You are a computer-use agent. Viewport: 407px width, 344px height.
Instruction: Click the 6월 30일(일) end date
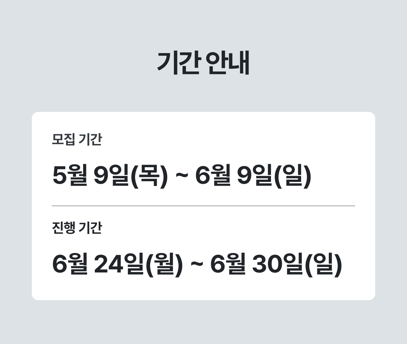click(276, 265)
